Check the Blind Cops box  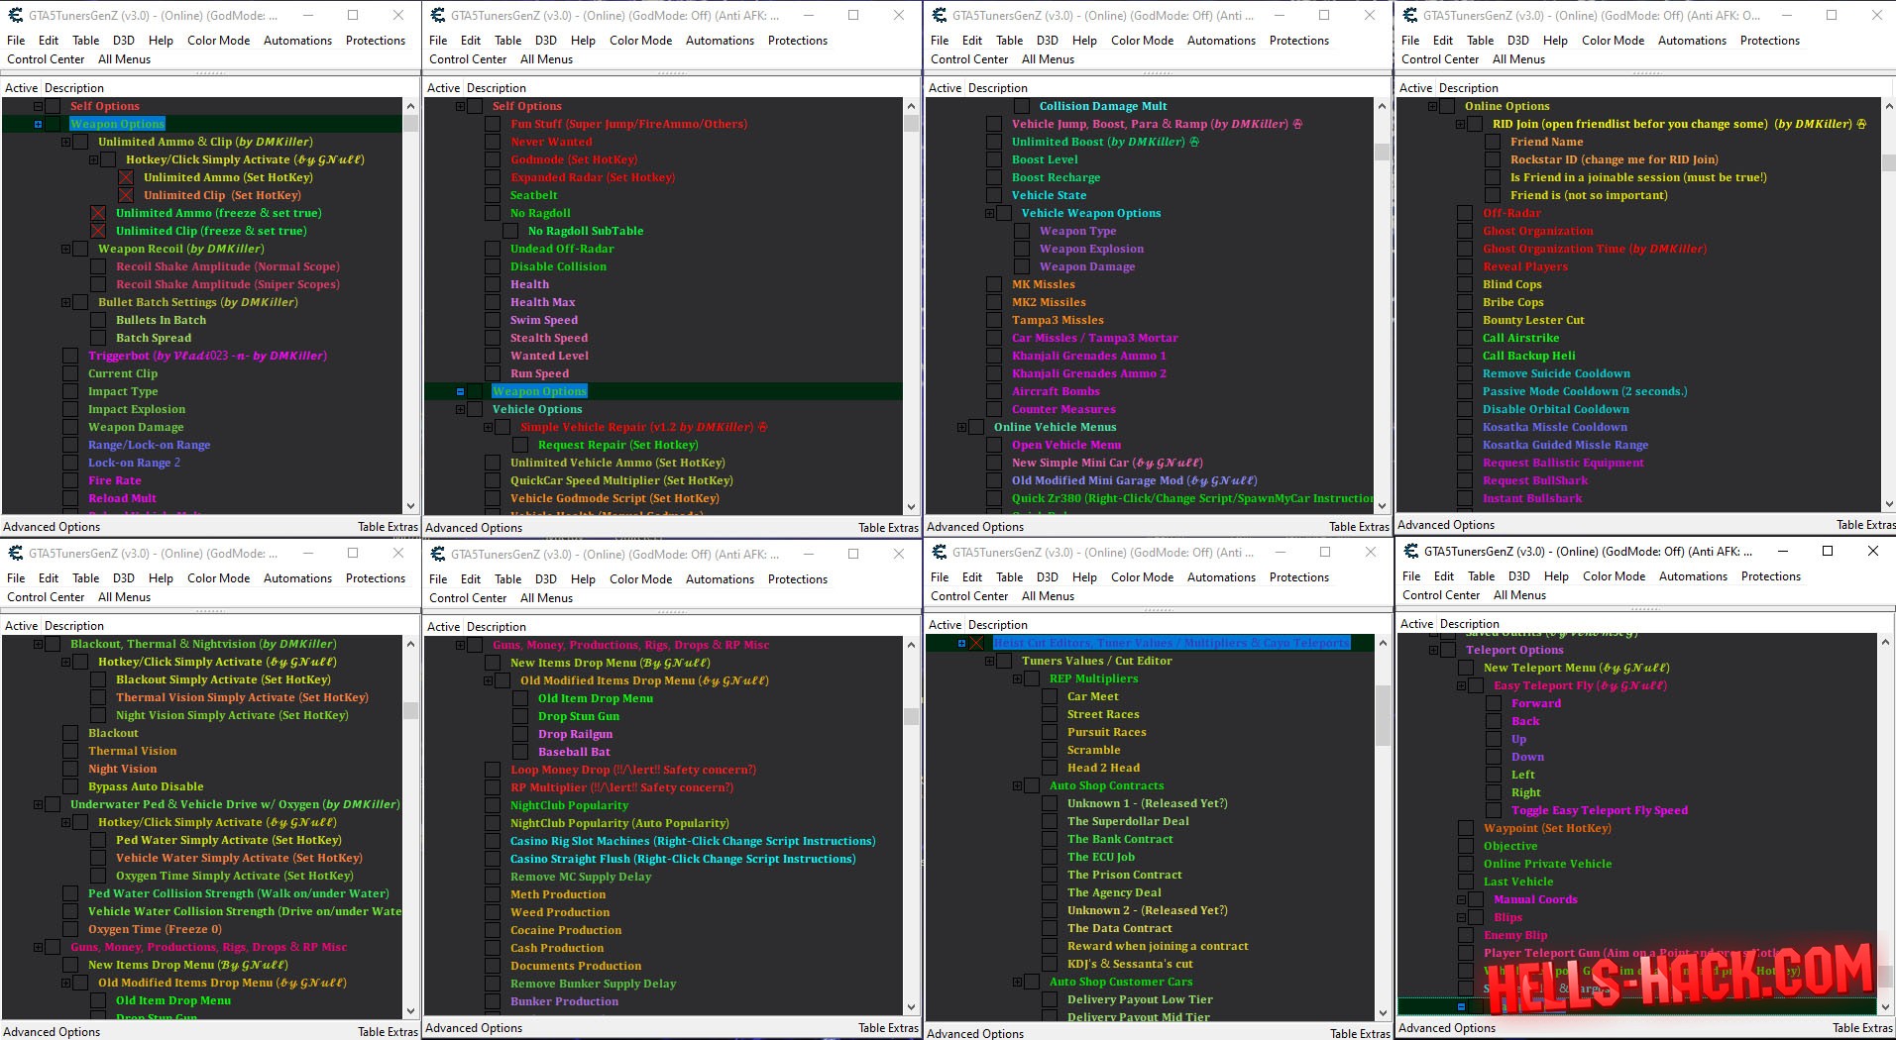[x=1465, y=284]
